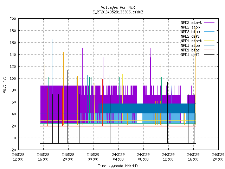
Task: Click the 'NPD1 bias' legend label
Action: click(x=190, y=50)
